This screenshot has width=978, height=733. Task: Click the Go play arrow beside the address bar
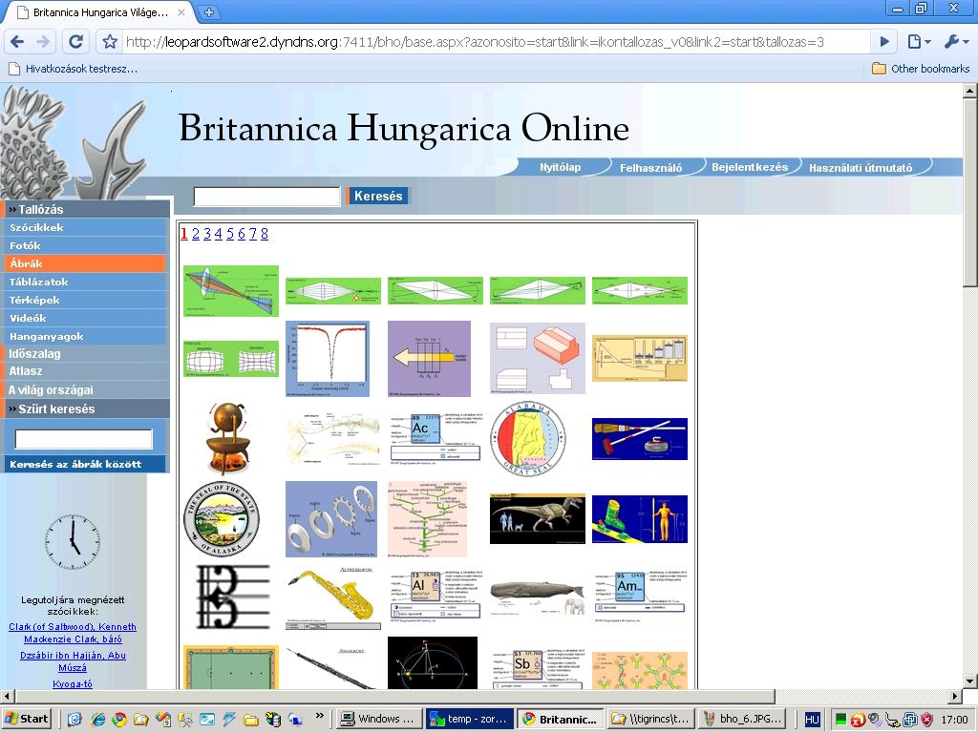click(884, 42)
